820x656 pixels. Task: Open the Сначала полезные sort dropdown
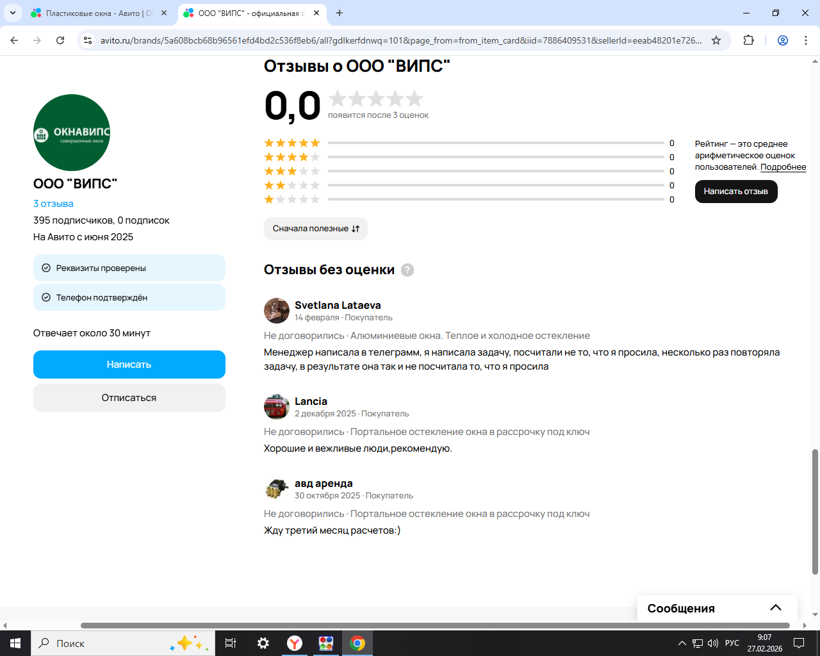coord(316,229)
